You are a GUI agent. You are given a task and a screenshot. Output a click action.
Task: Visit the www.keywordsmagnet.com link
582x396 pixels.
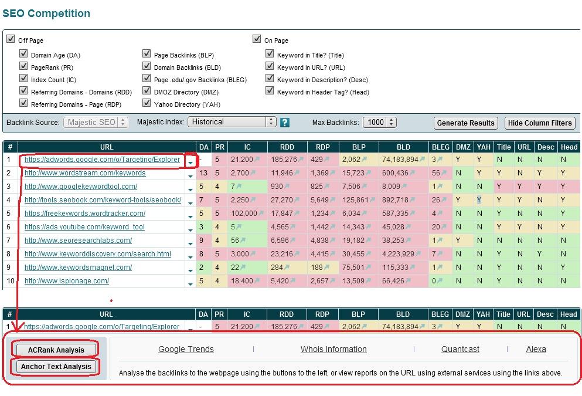[x=79, y=267]
